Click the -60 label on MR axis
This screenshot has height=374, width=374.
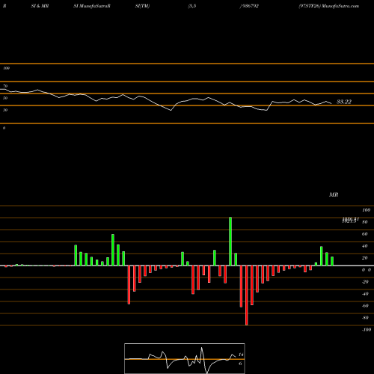365,306
